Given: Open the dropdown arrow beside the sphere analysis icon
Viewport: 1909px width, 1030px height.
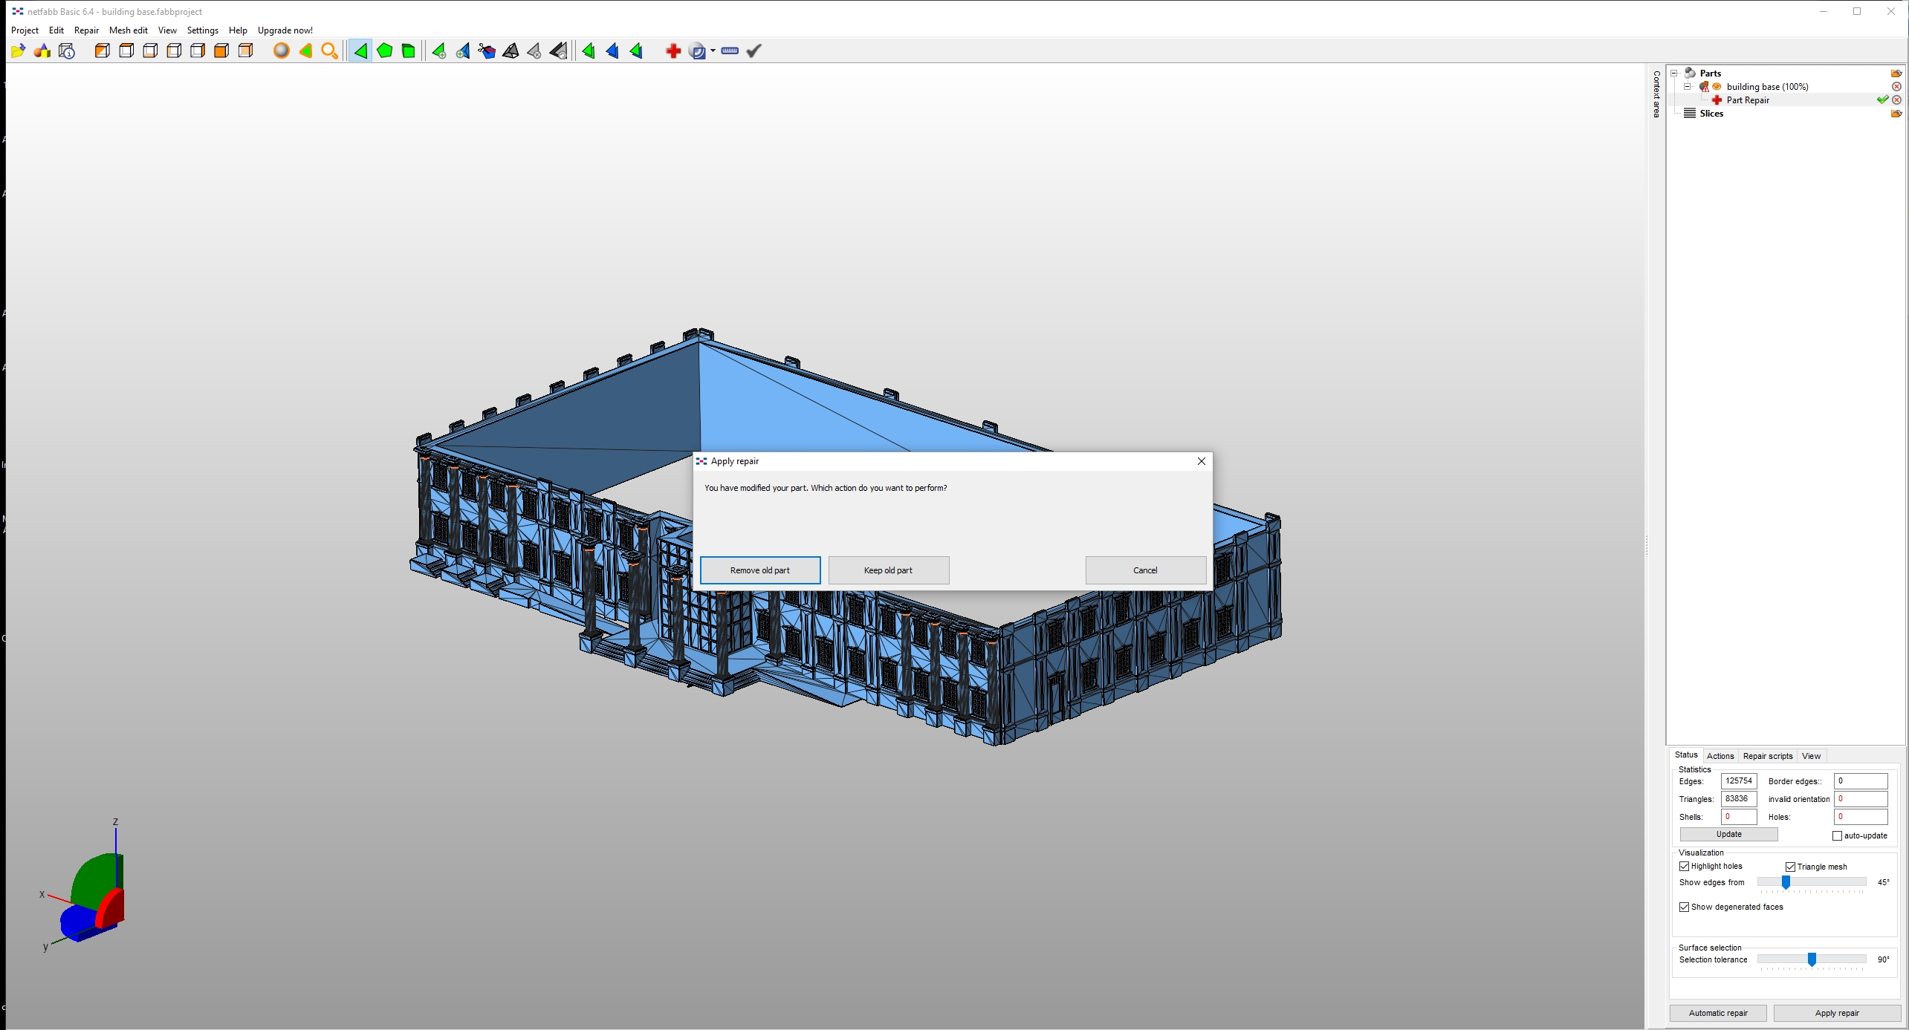Looking at the screenshot, I should coord(713,51).
